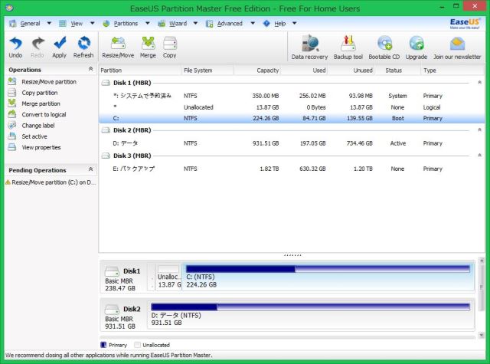Click the View properties link

click(x=41, y=147)
